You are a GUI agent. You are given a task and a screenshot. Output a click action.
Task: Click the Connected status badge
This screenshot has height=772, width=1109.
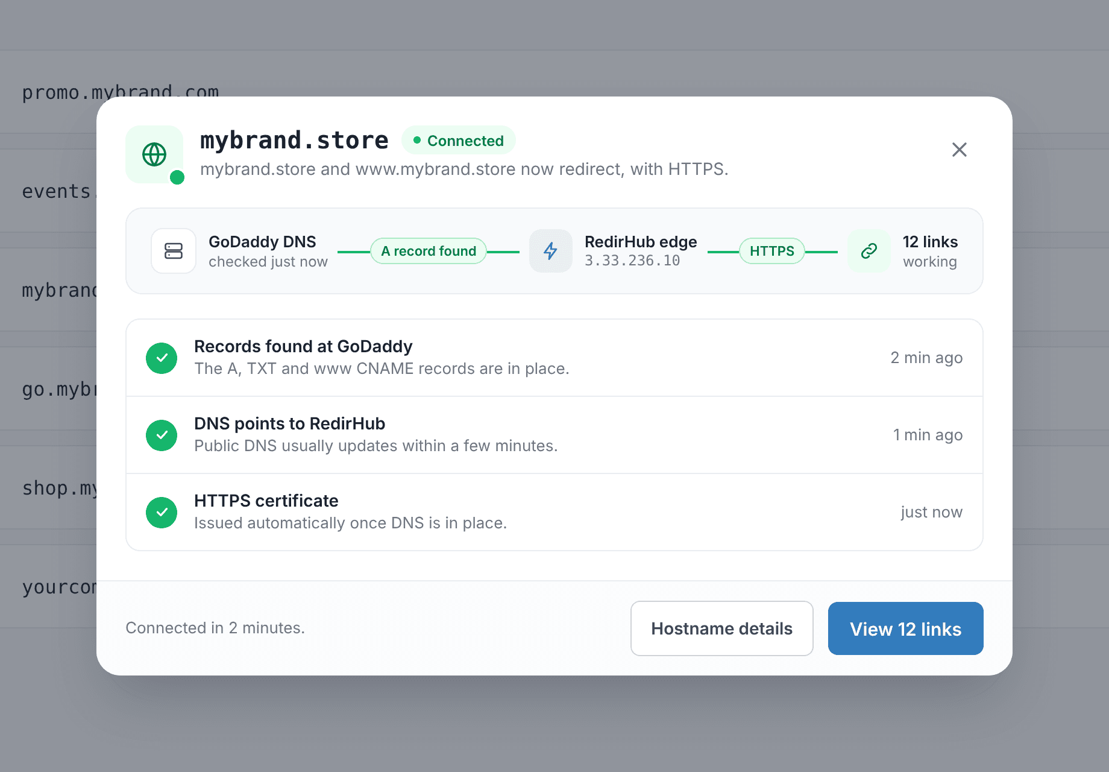pos(459,141)
